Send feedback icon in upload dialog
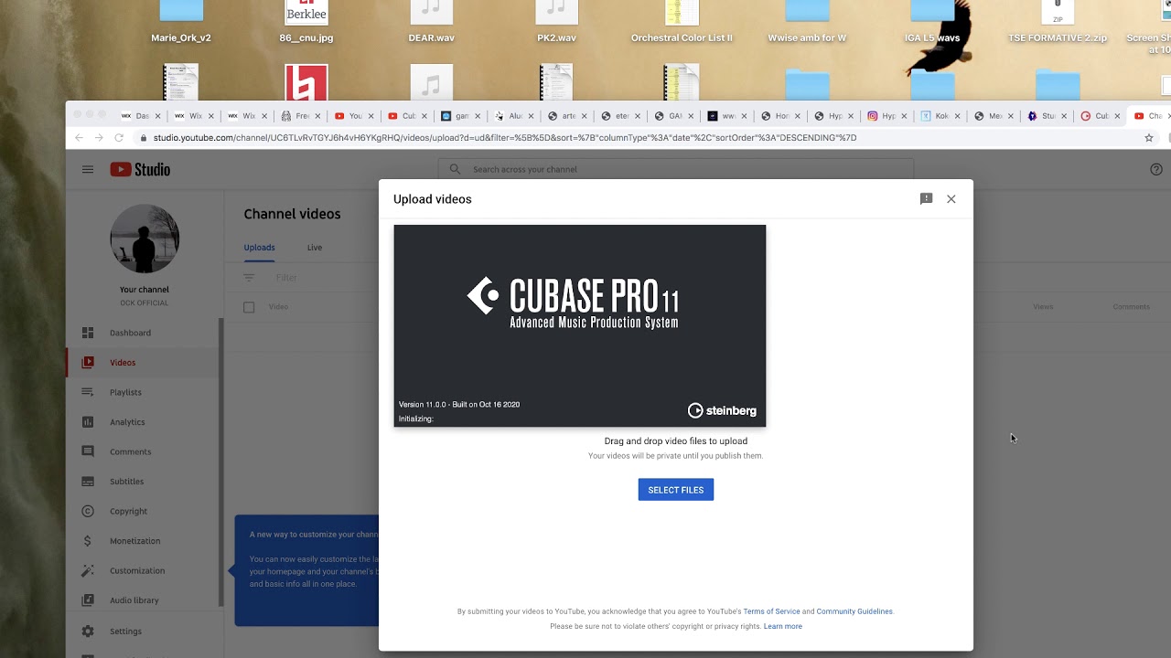 point(926,198)
